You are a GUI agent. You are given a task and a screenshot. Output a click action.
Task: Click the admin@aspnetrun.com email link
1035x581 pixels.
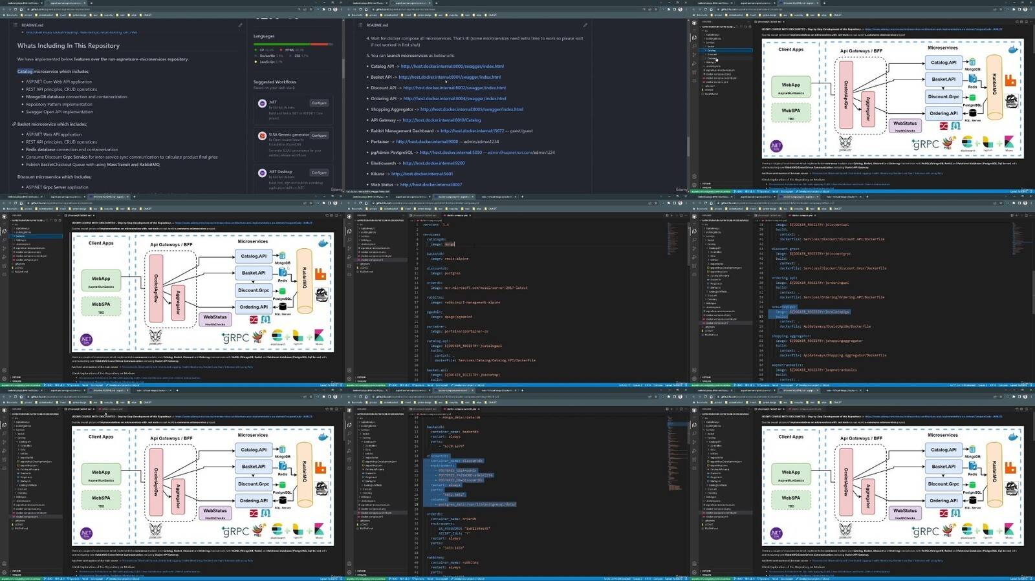(509, 153)
